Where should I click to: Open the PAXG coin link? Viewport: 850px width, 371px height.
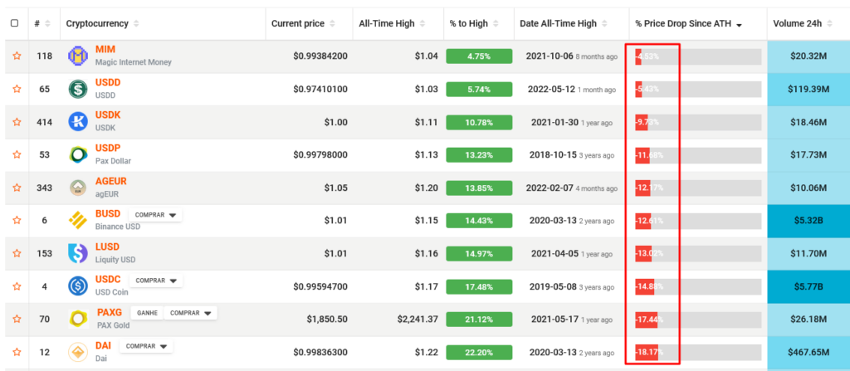(110, 312)
